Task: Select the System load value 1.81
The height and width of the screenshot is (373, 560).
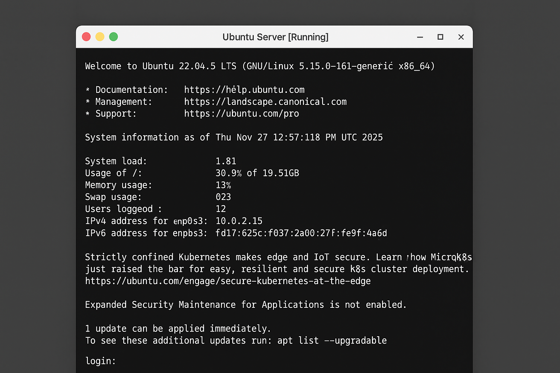Action: [226, 161]
